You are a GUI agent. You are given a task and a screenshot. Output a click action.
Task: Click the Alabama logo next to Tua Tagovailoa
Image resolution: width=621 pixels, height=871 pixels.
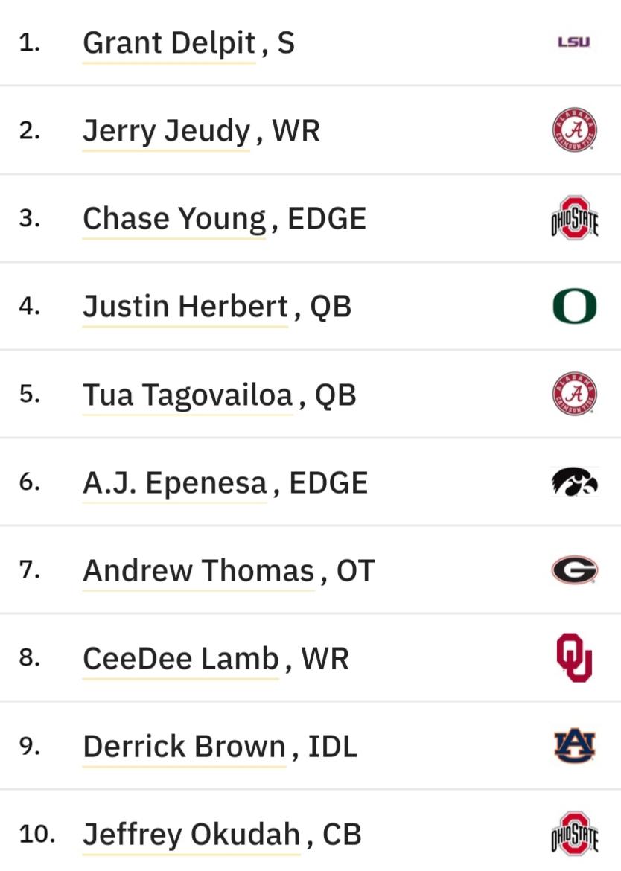(575, 394)
